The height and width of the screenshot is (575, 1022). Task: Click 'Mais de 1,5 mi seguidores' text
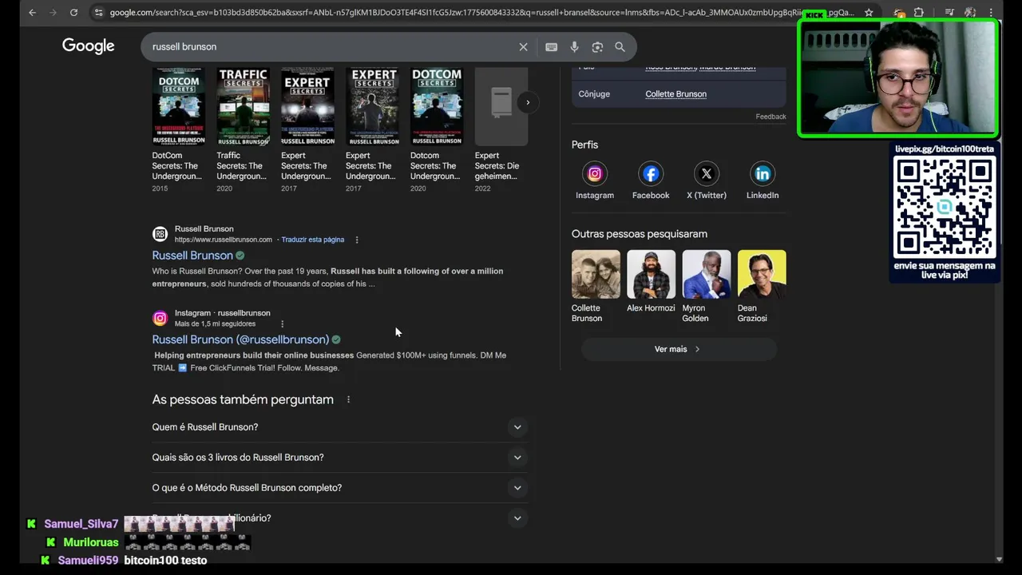tap(216, 324)
